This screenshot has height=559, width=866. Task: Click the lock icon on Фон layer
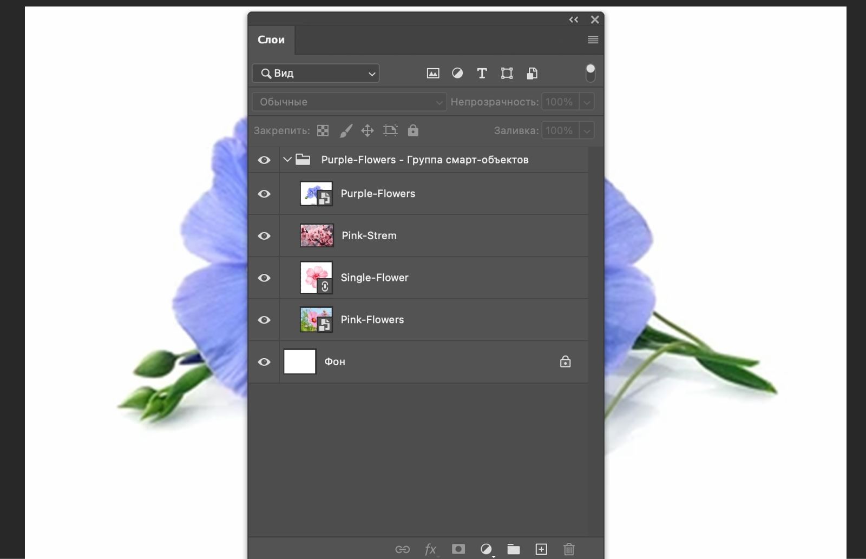pos(565,361)
